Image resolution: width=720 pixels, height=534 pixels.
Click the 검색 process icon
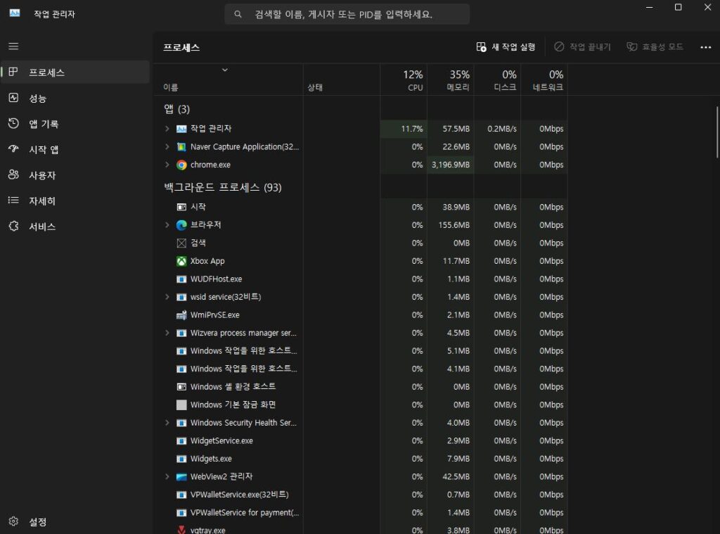[x=181, y=243]
